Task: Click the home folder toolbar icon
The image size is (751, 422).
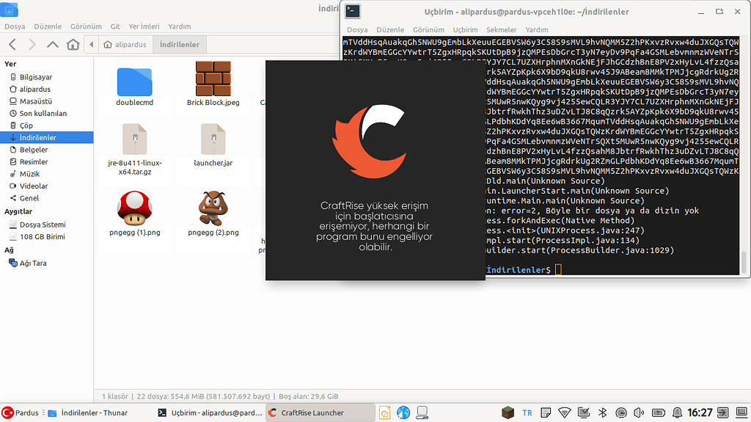Action: (73, 45)
